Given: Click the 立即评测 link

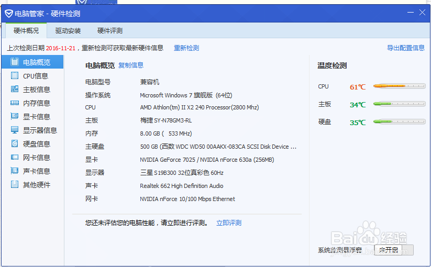Looking at the screenshot, I should coord(229,223).
